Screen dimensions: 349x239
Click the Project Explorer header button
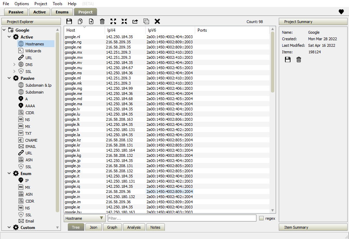click(x=31, y=22)
